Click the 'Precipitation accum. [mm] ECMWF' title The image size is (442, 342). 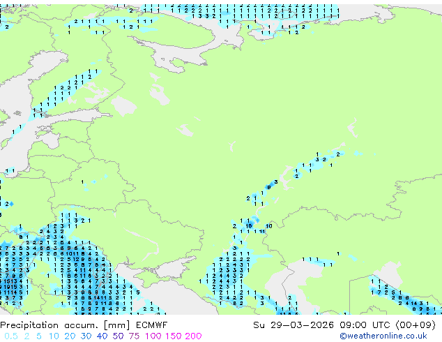(x=84, y=325)
